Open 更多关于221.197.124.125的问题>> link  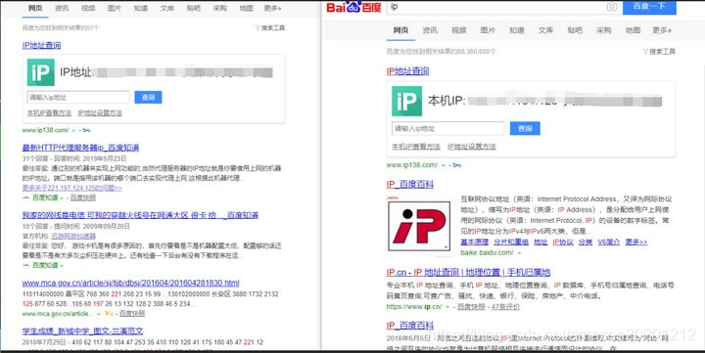[71, 188]
